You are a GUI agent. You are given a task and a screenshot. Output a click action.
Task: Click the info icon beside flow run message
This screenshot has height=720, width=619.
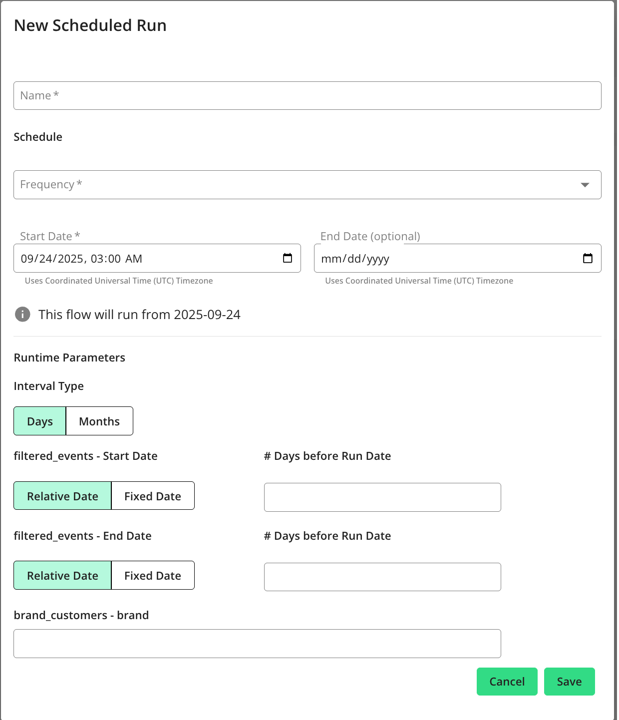[22, 315]
